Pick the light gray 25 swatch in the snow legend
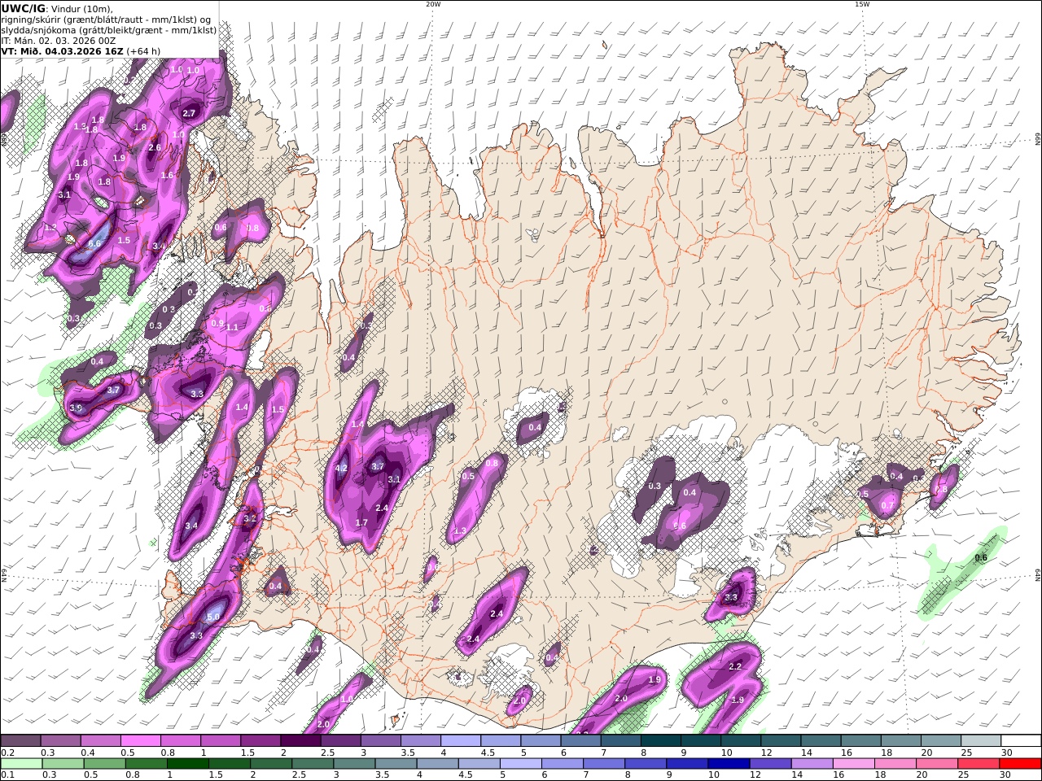Viewport: 1042px width, 781px height. tap(981, 741)
